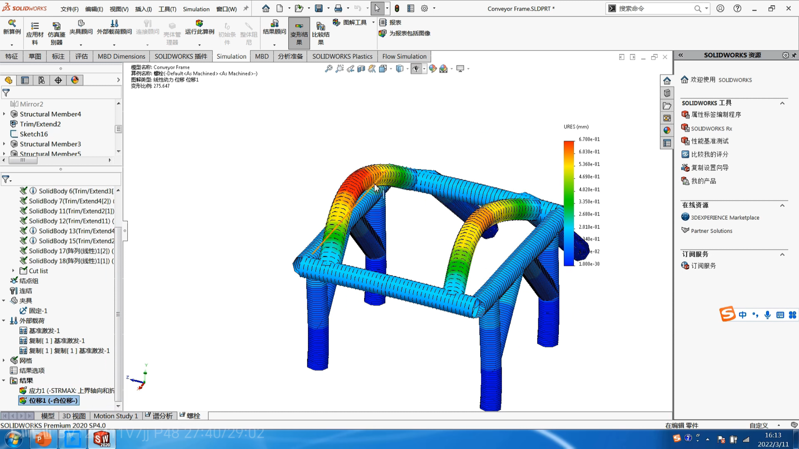Viewport: 799px width, 449px height.
Task: Open the Partner Solutions link
Action: [x=711, y=231]
